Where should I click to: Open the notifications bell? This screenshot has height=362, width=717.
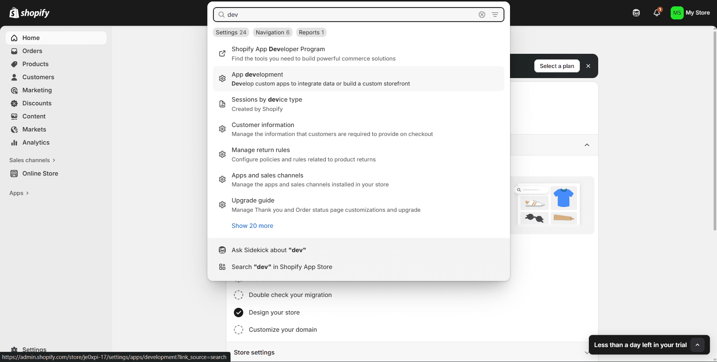point(657,13)
